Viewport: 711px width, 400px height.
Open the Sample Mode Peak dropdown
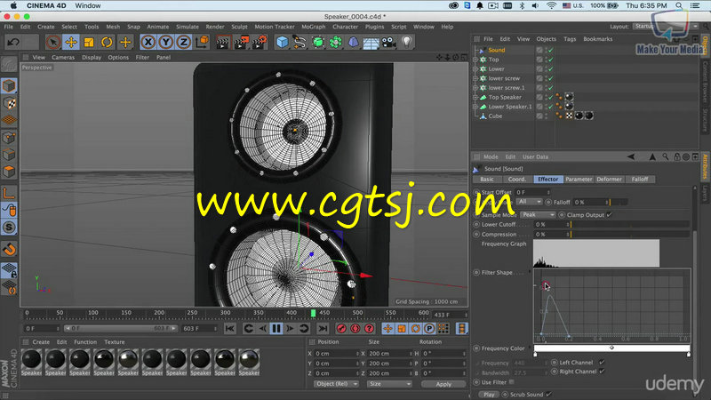538,214
